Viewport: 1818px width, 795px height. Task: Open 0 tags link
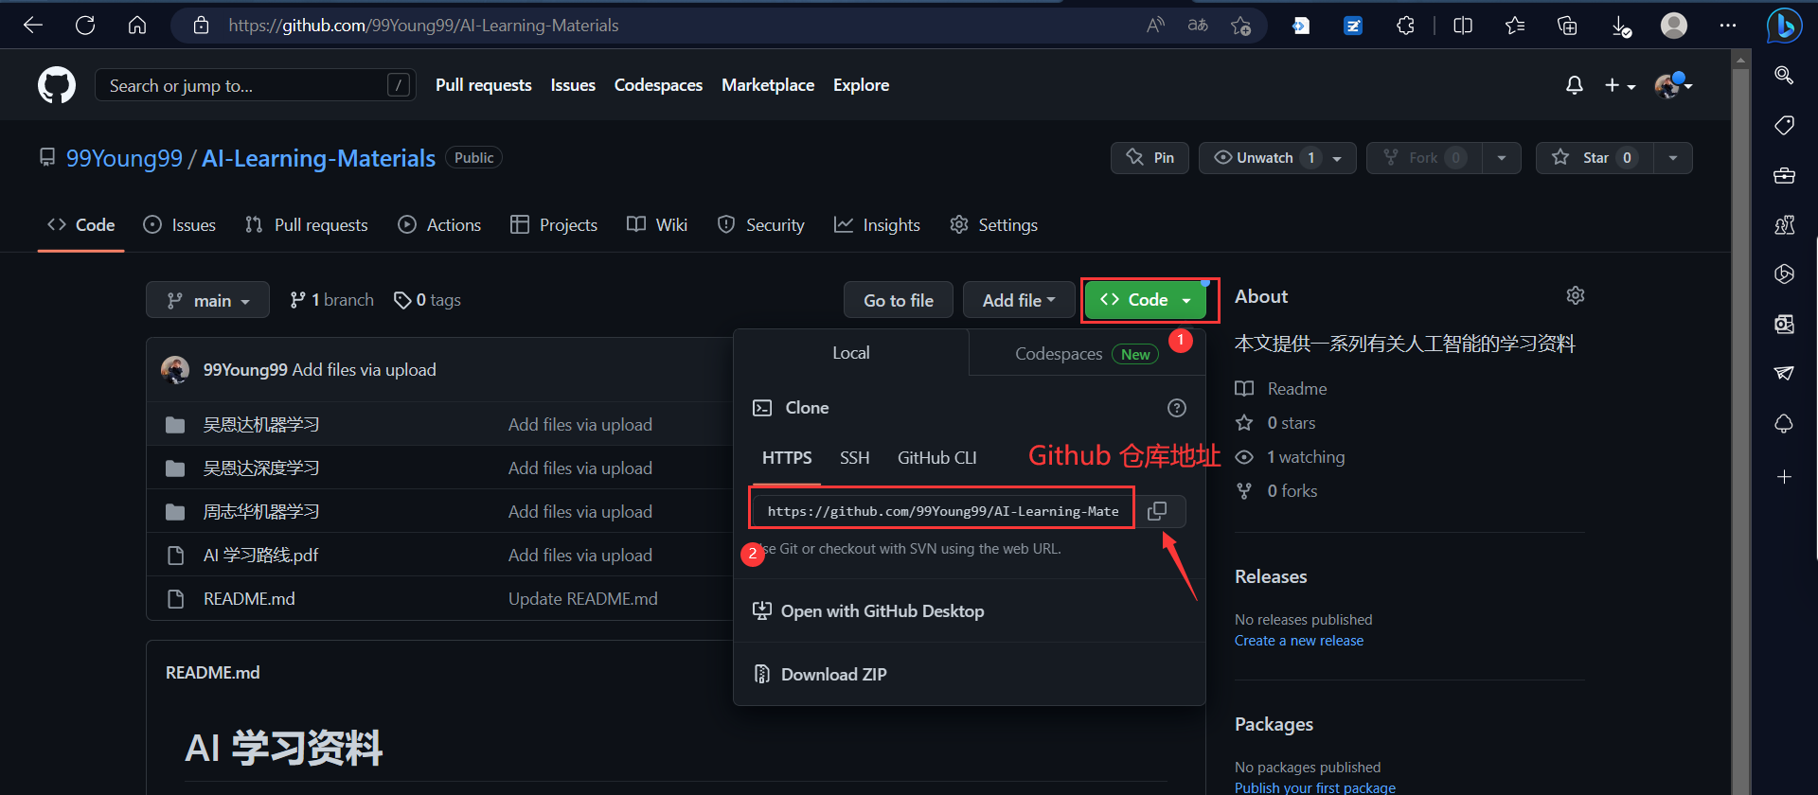click(x=427, y=300)
